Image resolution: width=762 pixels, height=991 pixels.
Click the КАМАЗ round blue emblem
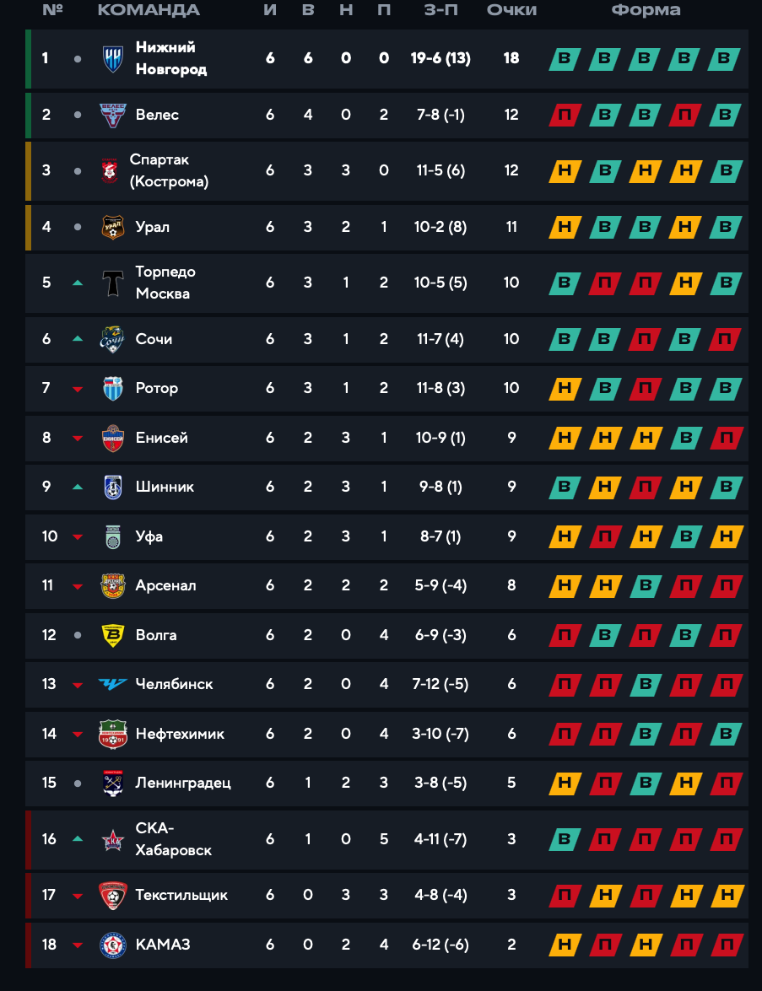(x=112, y=945)
